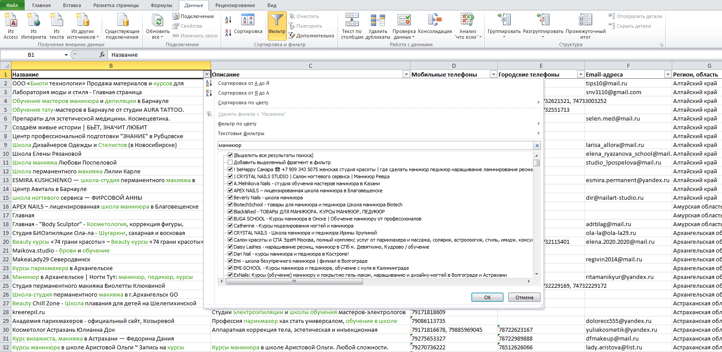Open the Sort dialog button

pyautogui.click(x=248, y=24)
